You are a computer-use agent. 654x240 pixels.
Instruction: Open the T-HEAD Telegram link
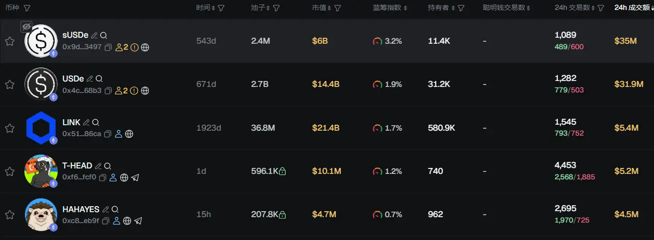click(x=135, y=177)
